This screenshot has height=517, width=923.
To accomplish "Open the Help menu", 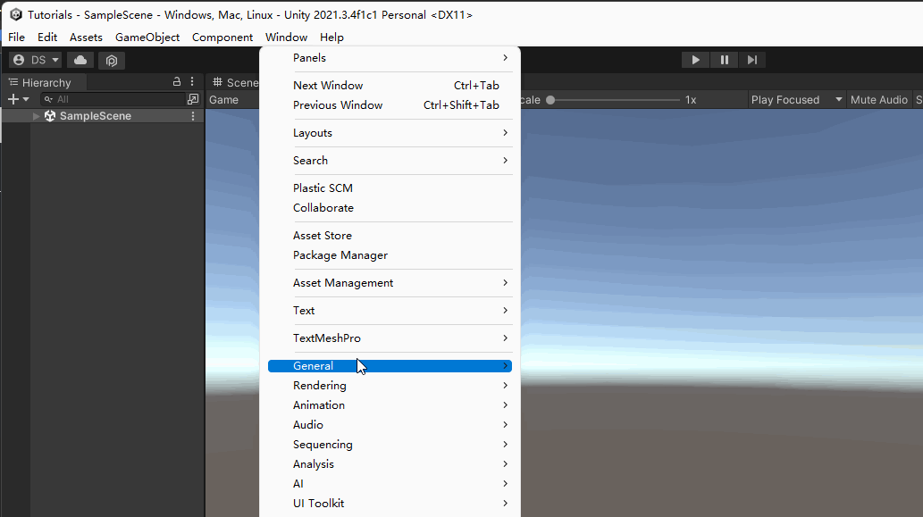I will pyautogui.click(x=331, y=37).
